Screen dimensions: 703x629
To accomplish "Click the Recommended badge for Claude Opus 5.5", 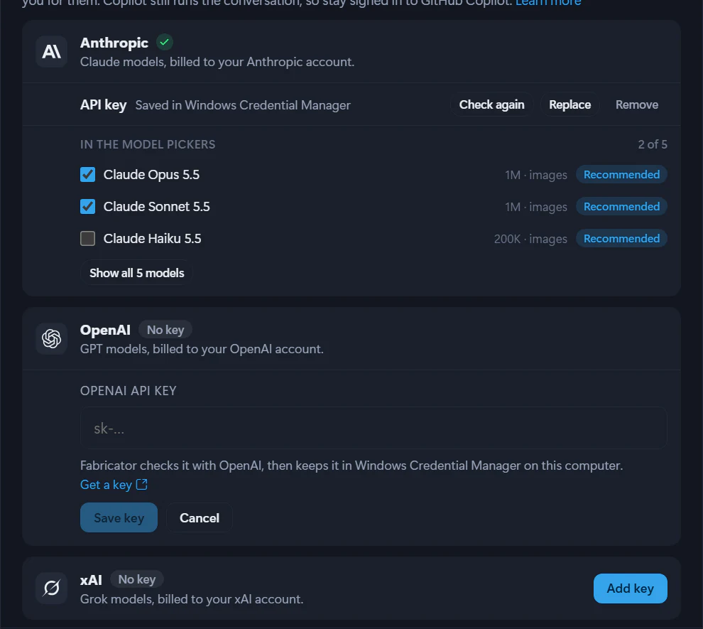I will coord(621,175).
